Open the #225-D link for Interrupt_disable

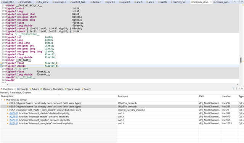(14, 113)
